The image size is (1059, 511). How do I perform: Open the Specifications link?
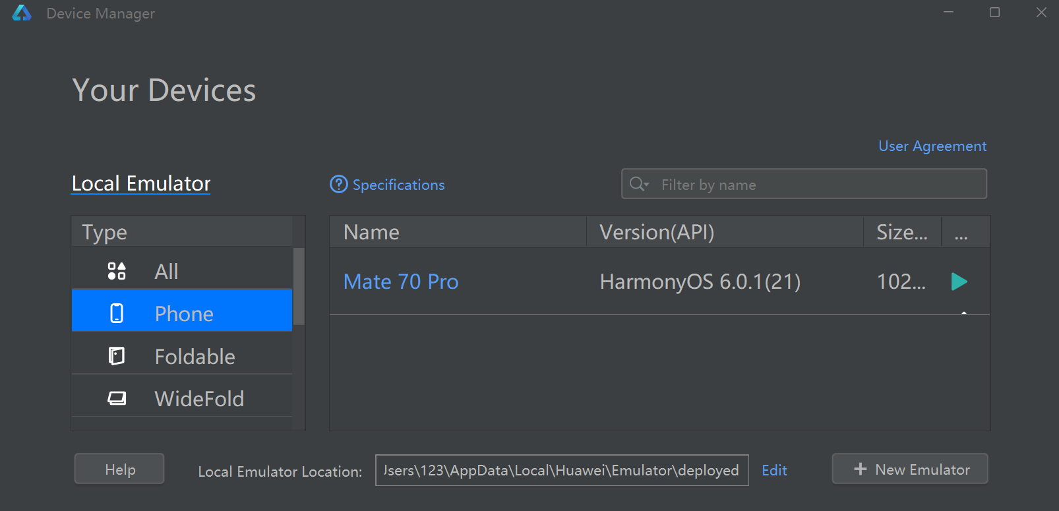pyautogui.click(x=398, y=185)
